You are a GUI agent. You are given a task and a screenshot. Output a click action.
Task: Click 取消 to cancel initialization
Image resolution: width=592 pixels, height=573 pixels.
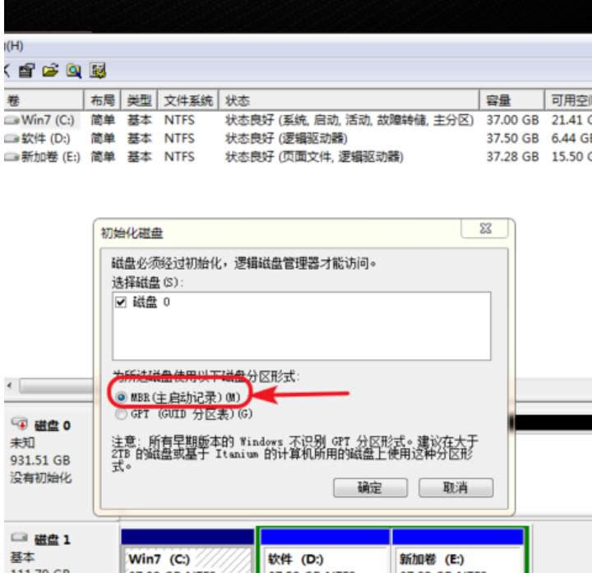pos(456,488)
